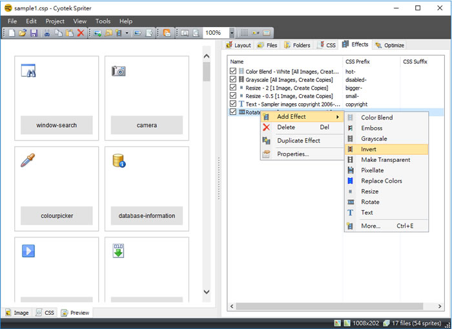Open the View menu
The image size is (452, 329).
coord(80,21)
